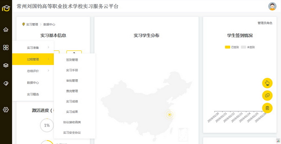Click the diamond tag icon in sidebar
This screenshot has height=144, width=281.
[6, 84]
